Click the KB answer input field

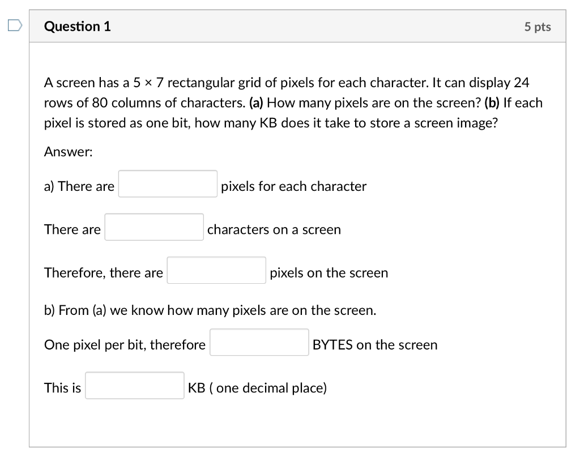134,386
